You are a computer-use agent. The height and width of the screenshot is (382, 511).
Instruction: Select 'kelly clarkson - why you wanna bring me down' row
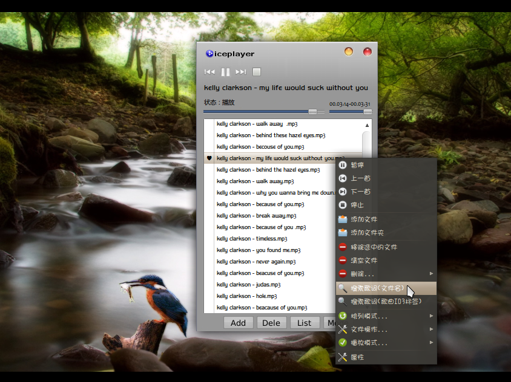(270, 193)
